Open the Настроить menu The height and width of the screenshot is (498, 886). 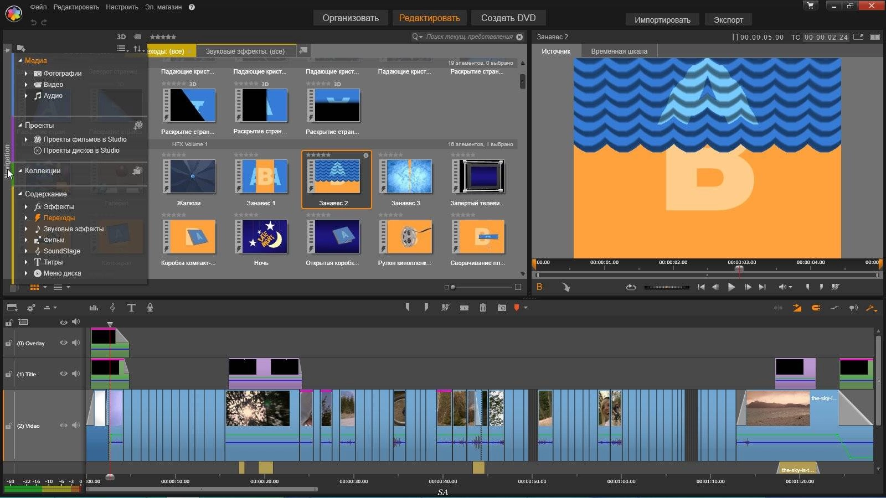(x=122, y=7)
